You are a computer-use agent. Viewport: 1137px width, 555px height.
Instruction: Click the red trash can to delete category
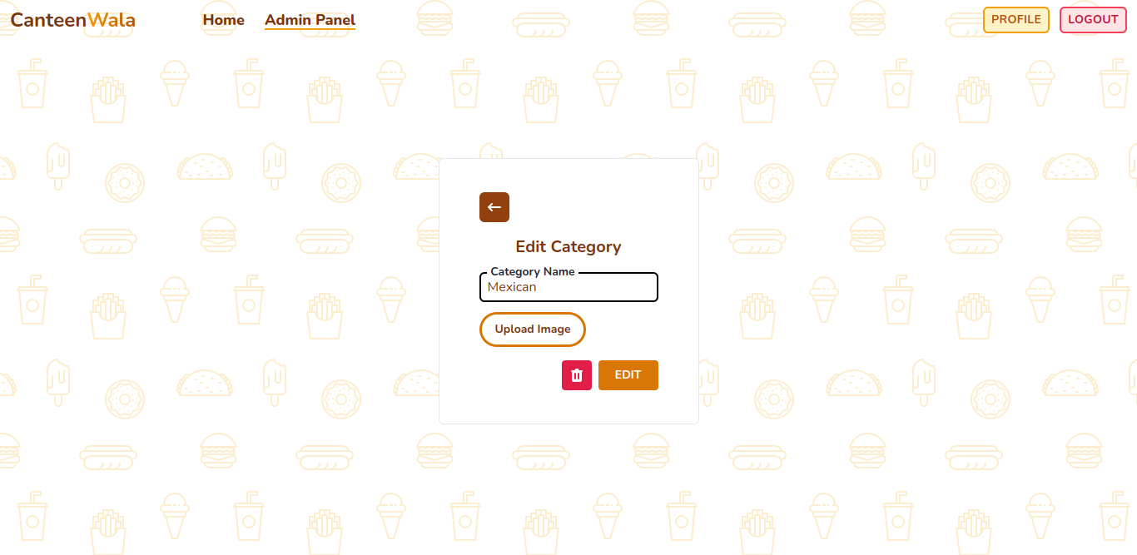point(576,374)
